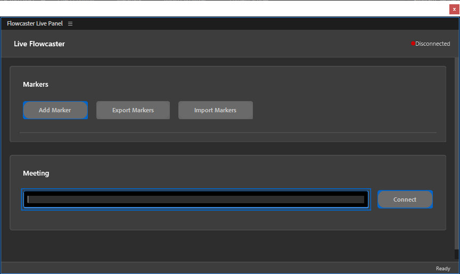
Task: Close the window with the red X
Action: pyautogui.click(x=454, y=9)
